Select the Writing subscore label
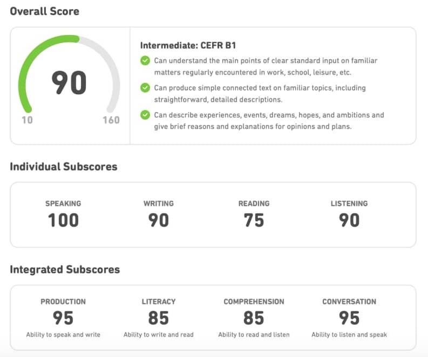Screen dimensions: 428x357 pyautogui.click(x=158, y=204)
